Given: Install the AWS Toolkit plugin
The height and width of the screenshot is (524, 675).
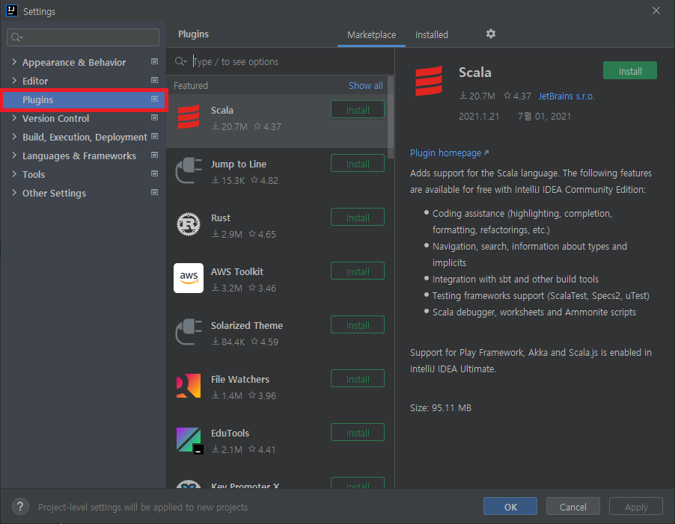Looking at the screenshot, I should tap(357, 271).
